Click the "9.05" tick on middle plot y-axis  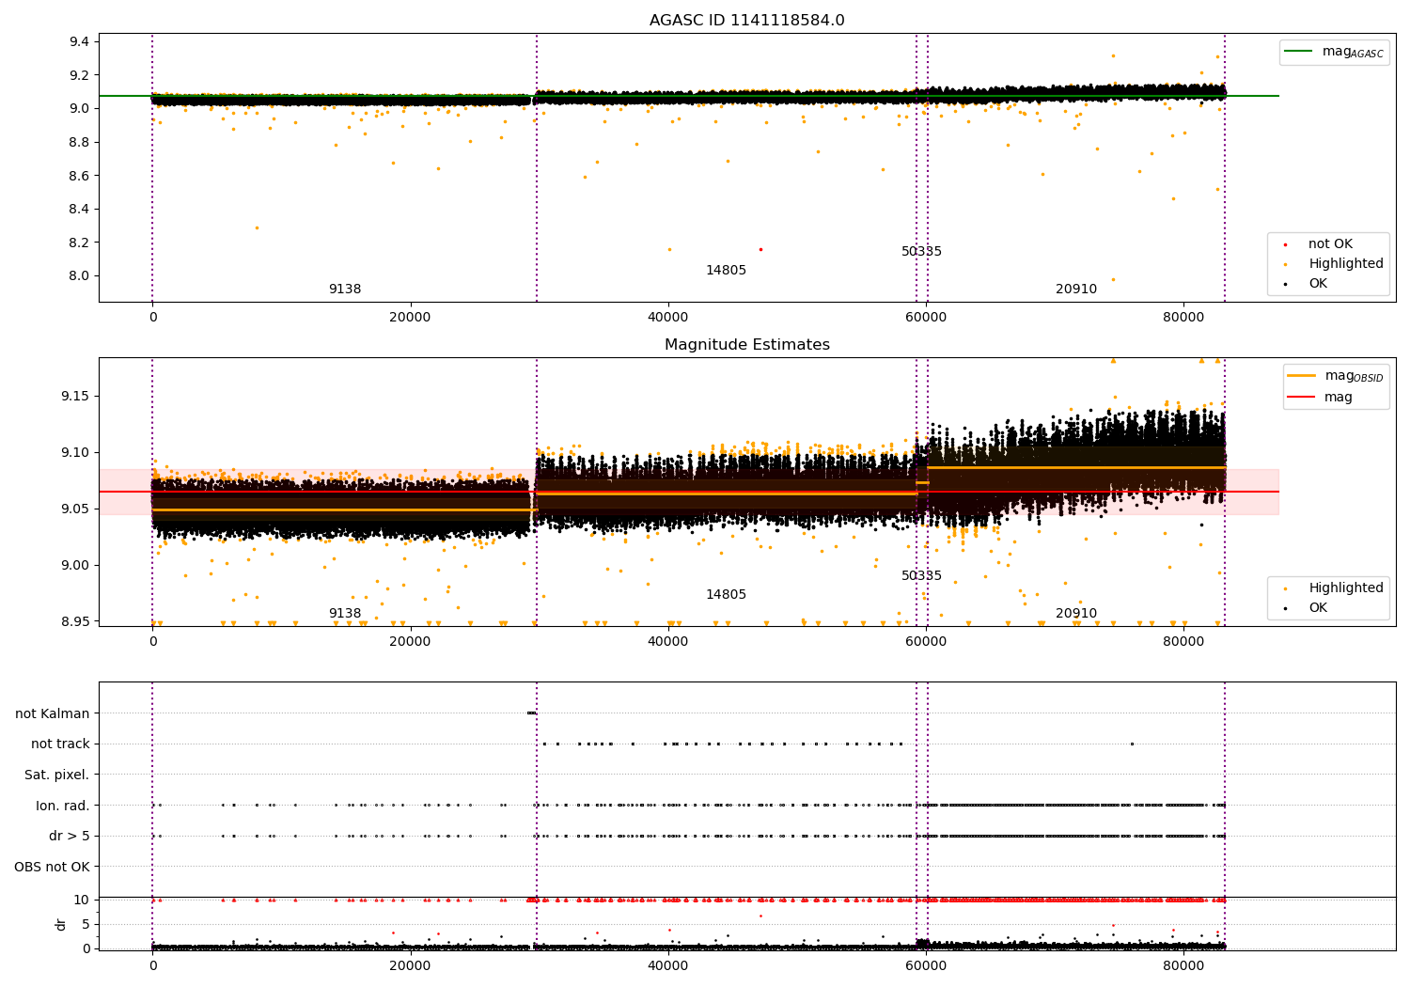75,509
